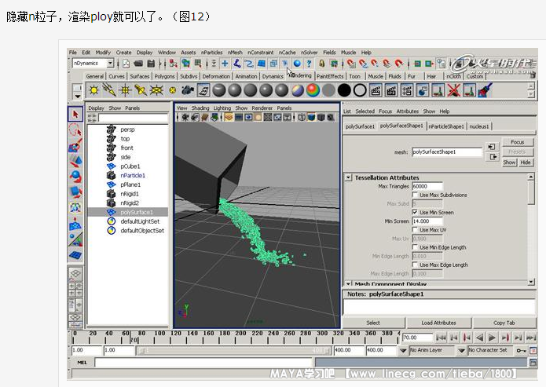Open the nCache menu
Screen dimensions: 546x387
pos(287,53)
